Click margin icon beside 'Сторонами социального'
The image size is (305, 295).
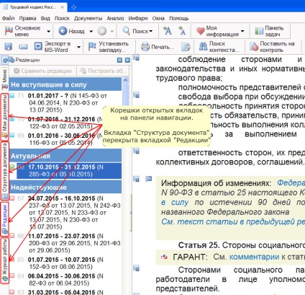136,268
